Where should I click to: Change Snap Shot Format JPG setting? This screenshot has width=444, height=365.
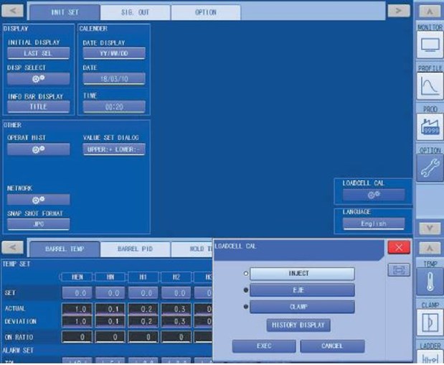click(x=39, y=223)
